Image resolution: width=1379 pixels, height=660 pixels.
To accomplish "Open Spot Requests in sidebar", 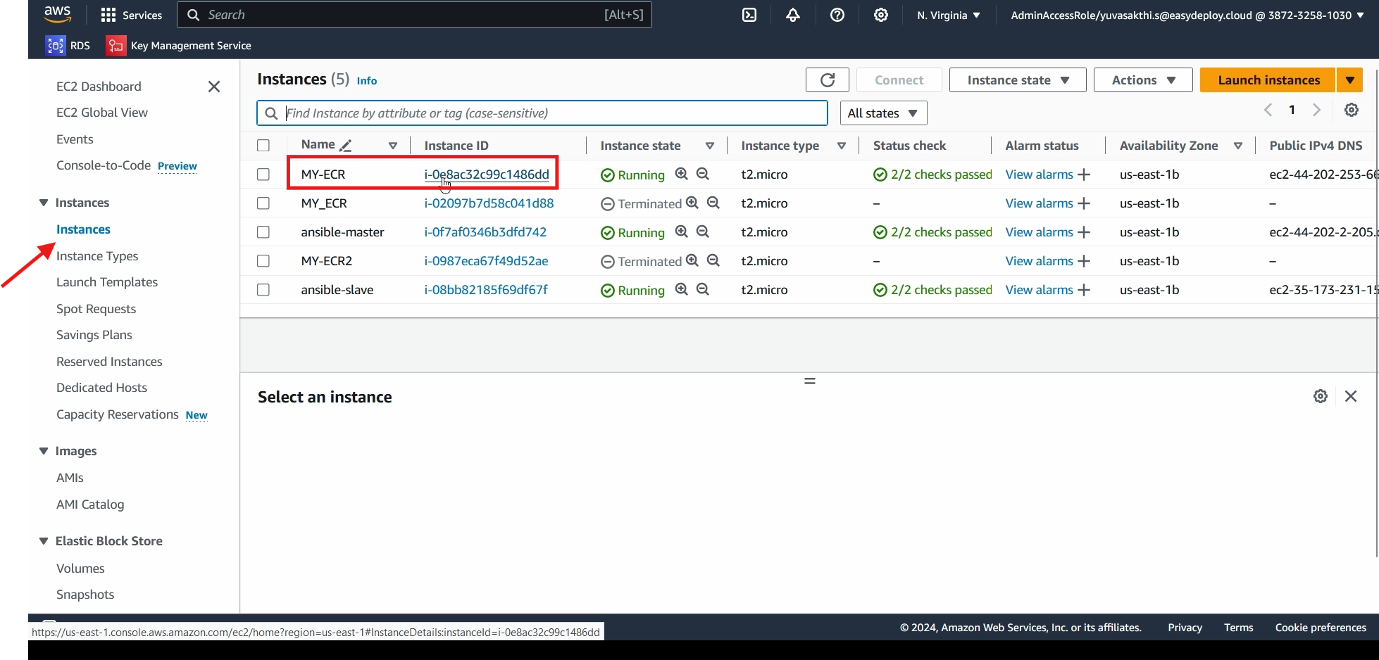I will tap(96, 309).
